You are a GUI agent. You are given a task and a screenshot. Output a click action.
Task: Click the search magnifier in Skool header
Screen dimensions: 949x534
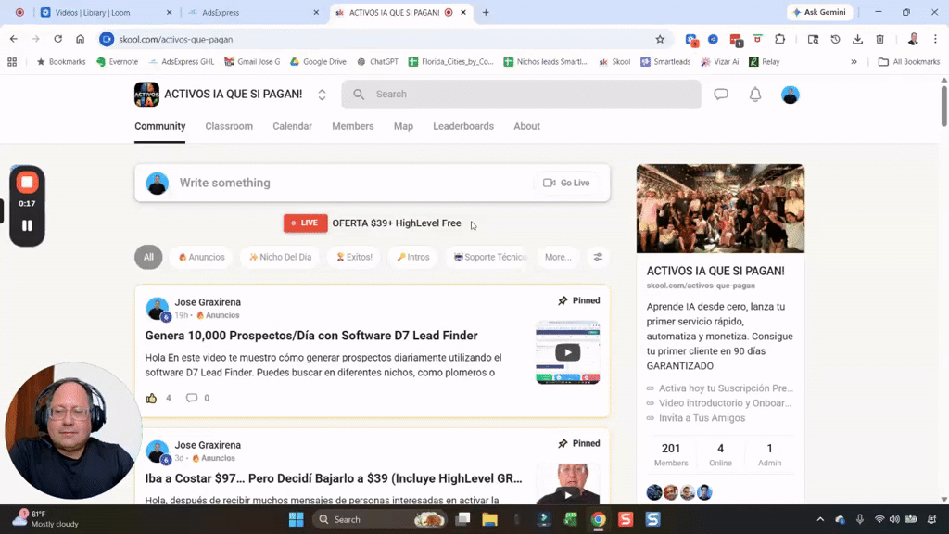coord(358,94)
